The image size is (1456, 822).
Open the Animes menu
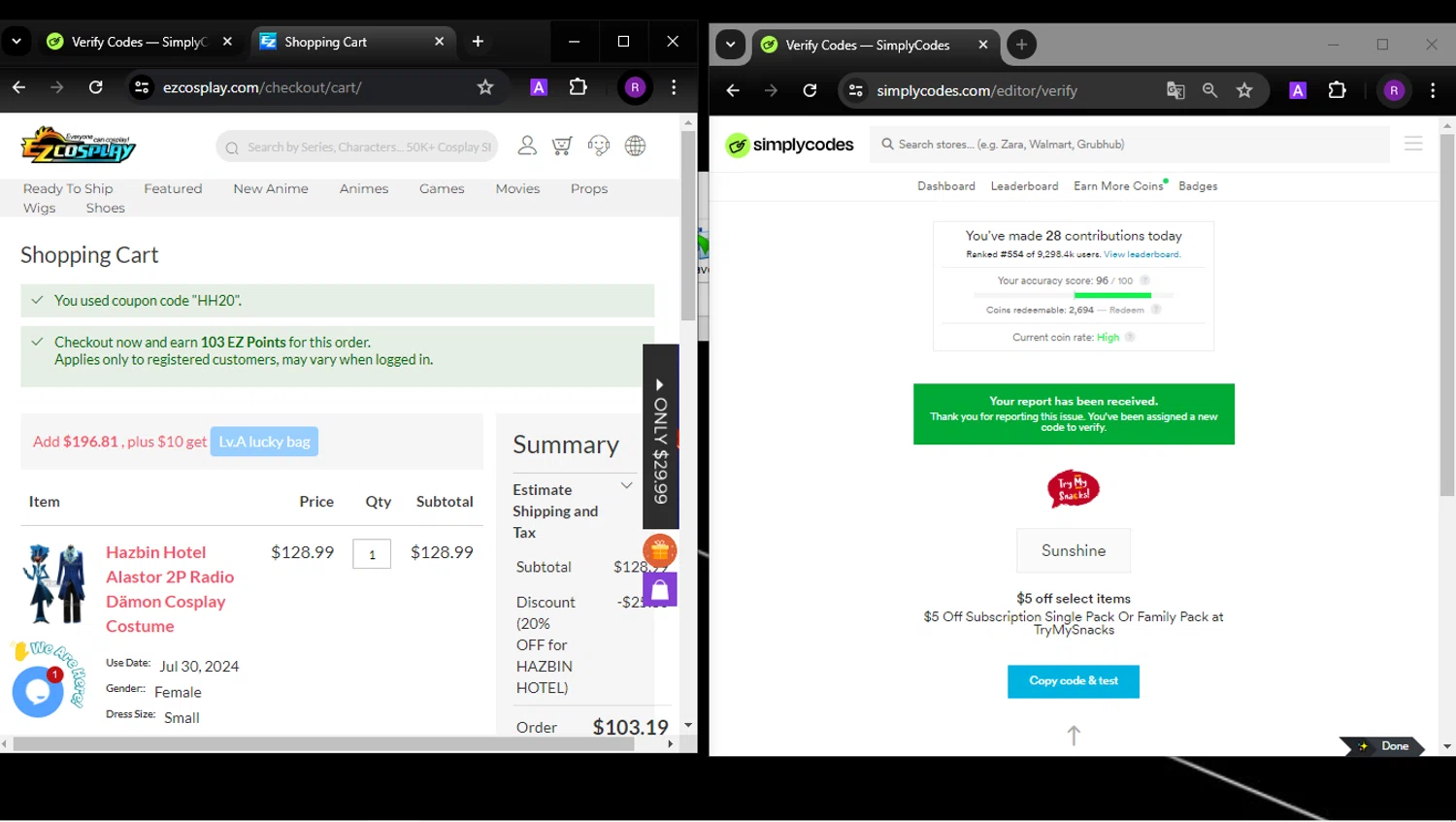[364, 188]
